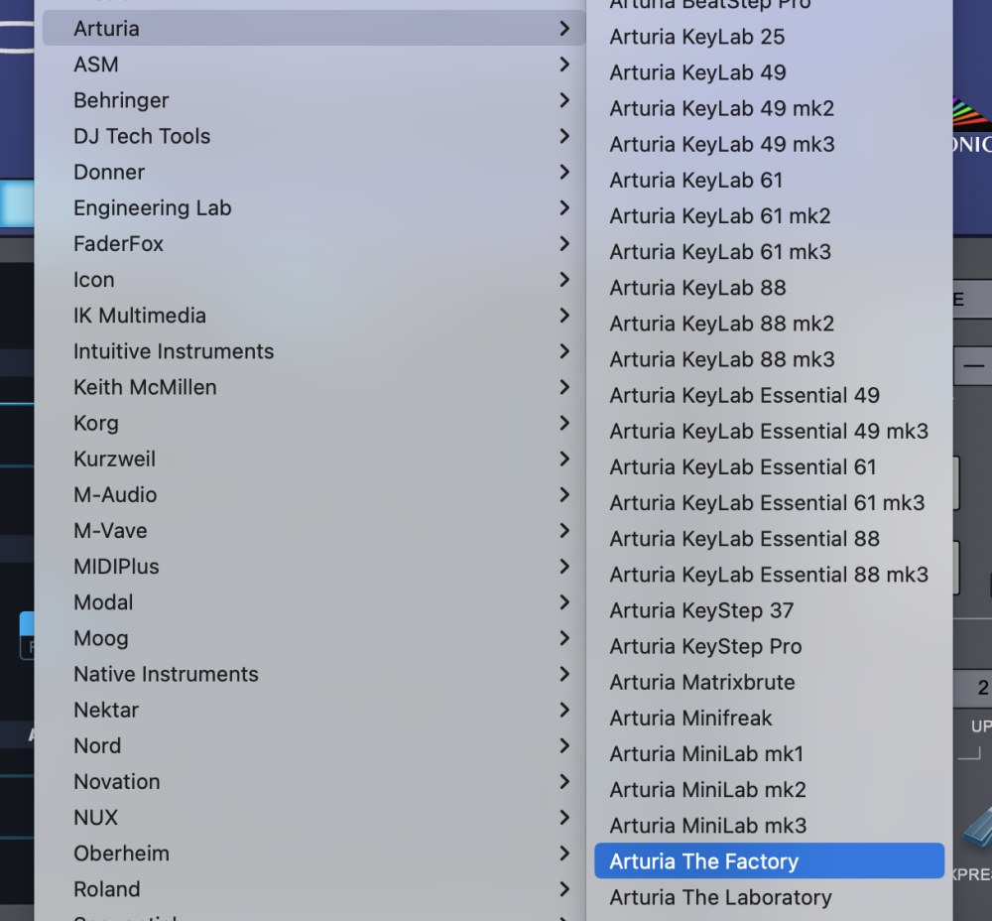992x921 pixels.
Task: Pick Arturia KeyLab Essential 61 mk3
Action: [x=770, y=503]
